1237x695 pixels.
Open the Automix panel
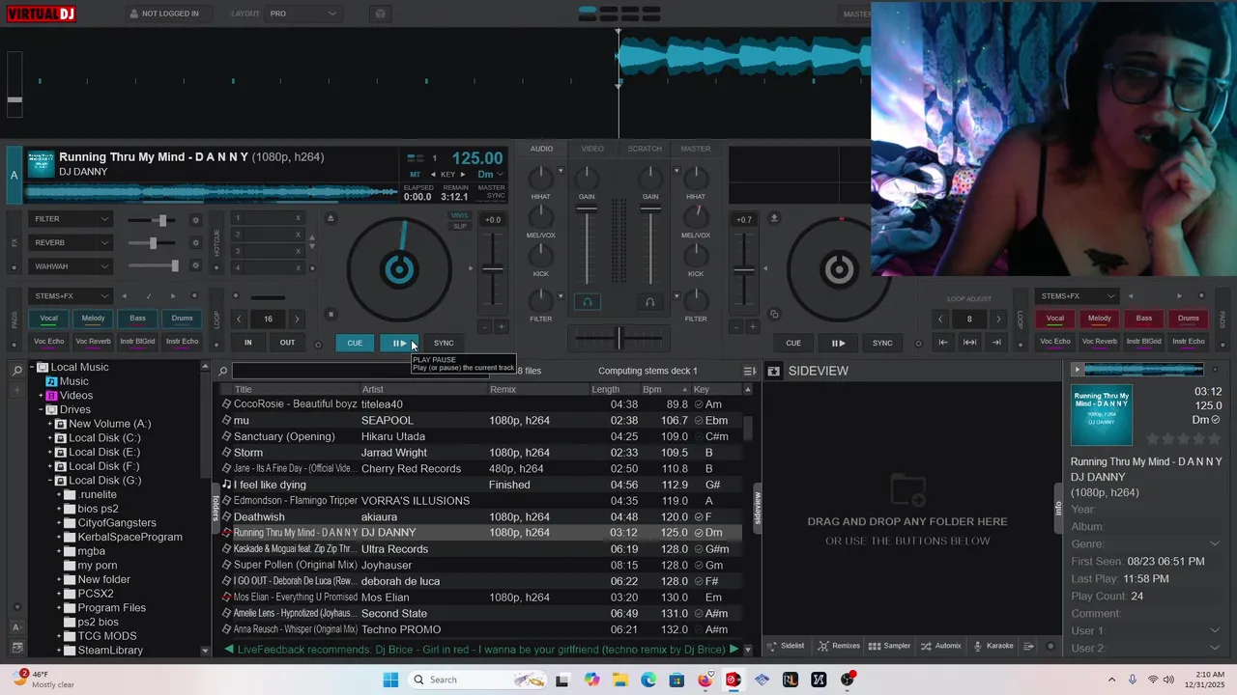[941, 646]
